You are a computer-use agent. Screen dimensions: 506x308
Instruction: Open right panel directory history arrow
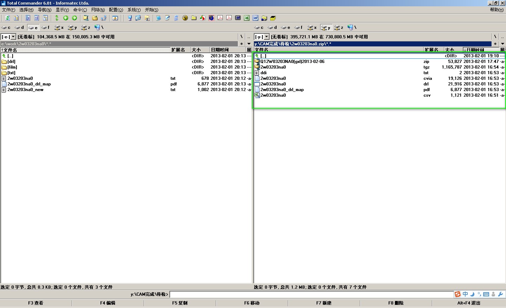tap(502, 44)
